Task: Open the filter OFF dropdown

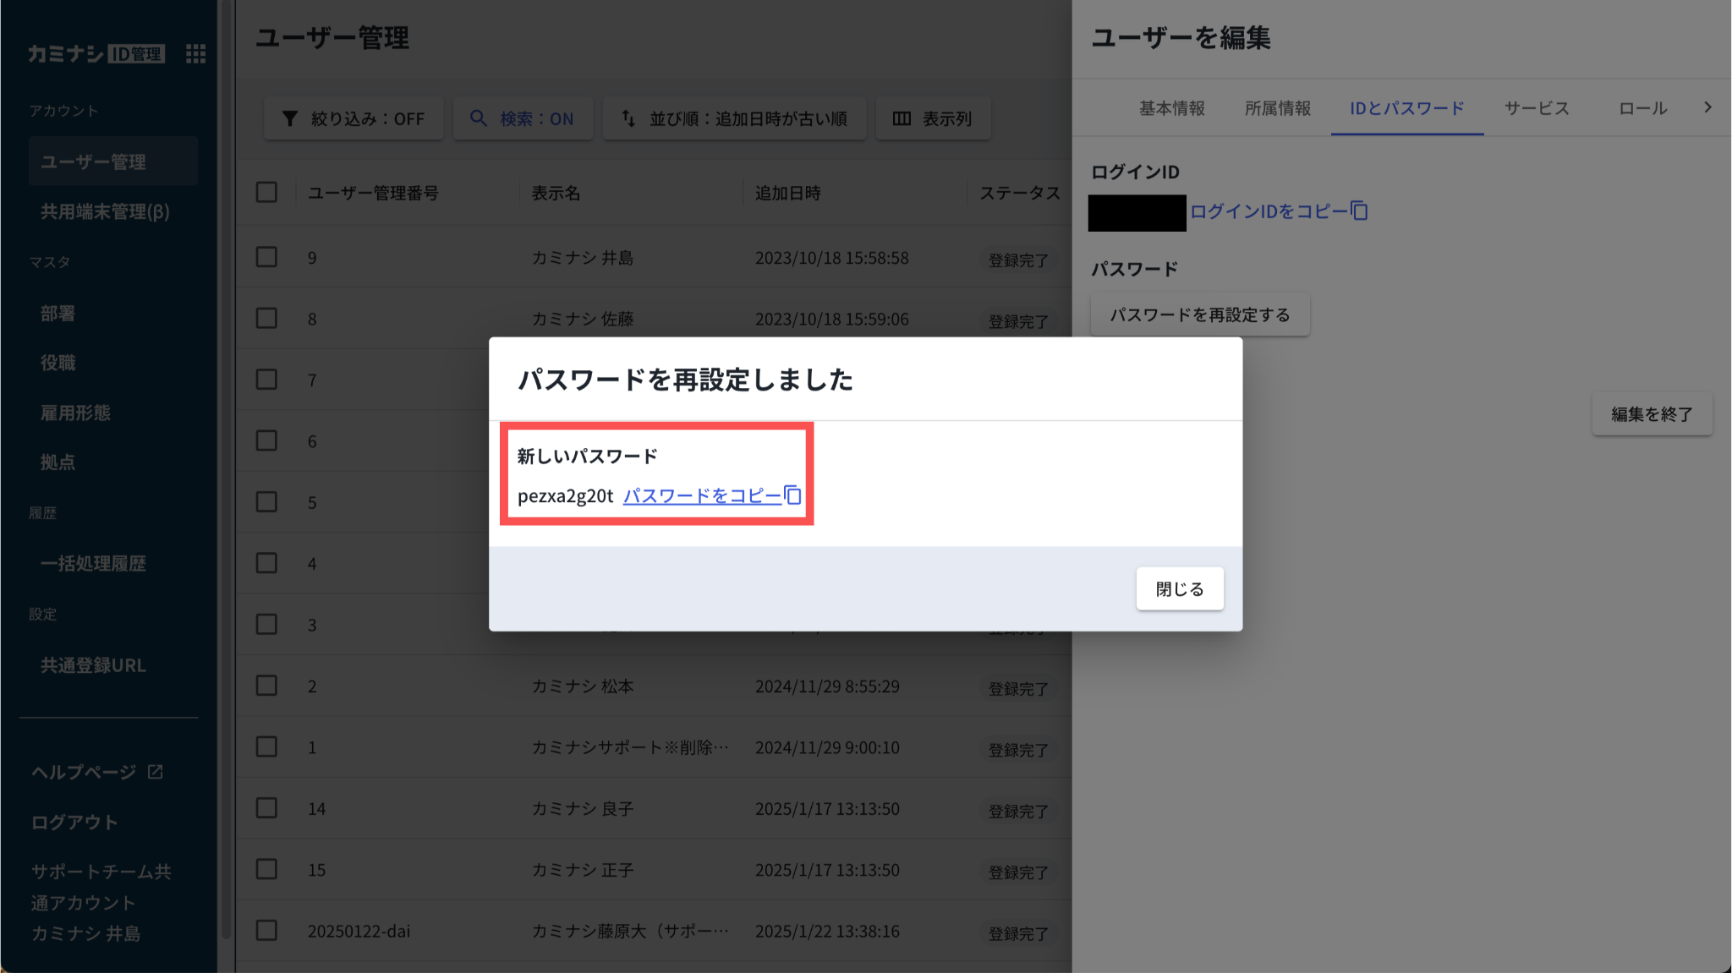Action: [x=367, y=118]
